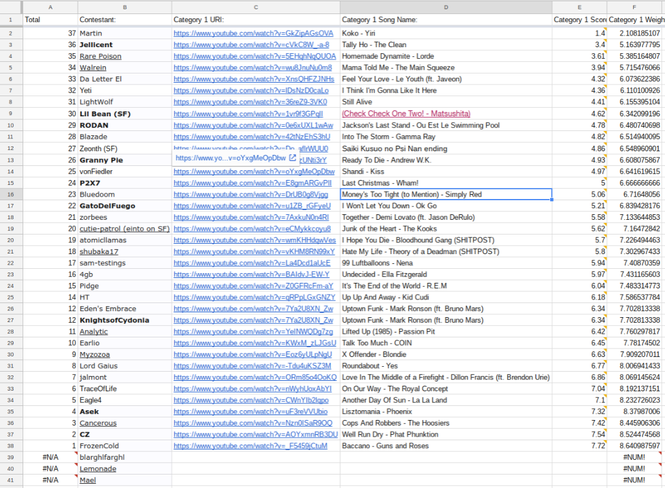Select row 38 header
This screenshot has height=488, width=665.
coord(10,446)
